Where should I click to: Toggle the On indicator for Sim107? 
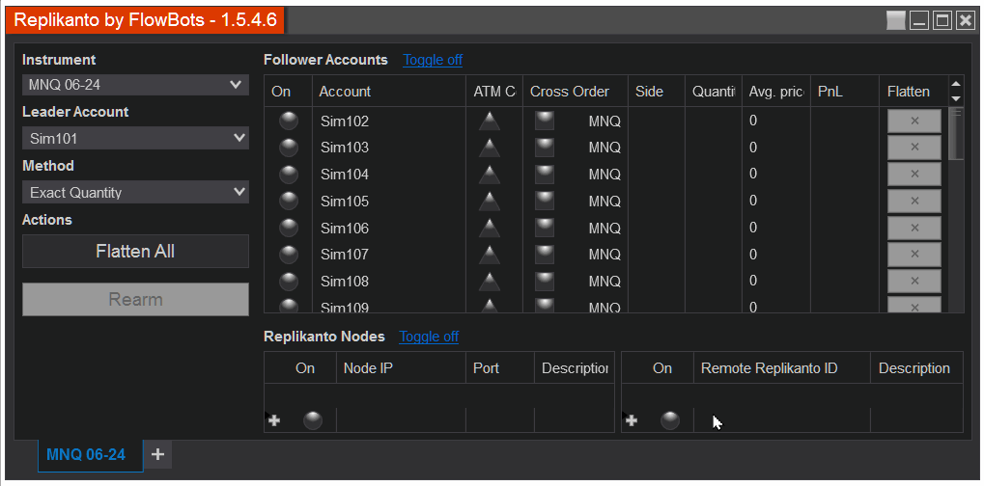[x=289, y=255]
